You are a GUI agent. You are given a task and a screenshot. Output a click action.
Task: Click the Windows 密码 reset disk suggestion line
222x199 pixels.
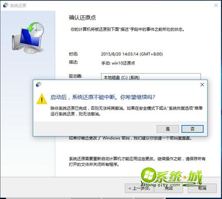tap(130, 138)
